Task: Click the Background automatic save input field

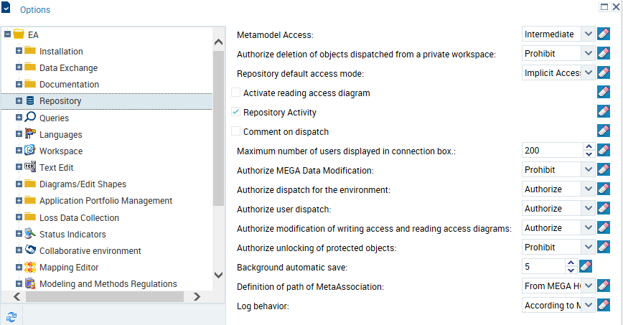Action: (x=543, y=267)
